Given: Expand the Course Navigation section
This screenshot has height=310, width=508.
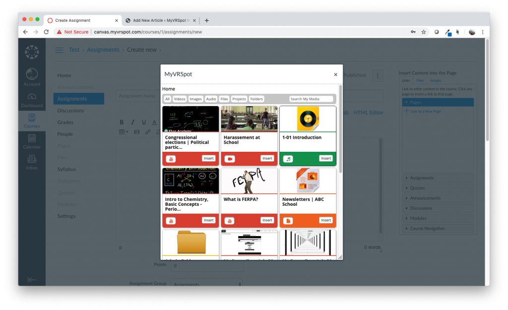Looking at the screenshot, I should click(438, 228).
